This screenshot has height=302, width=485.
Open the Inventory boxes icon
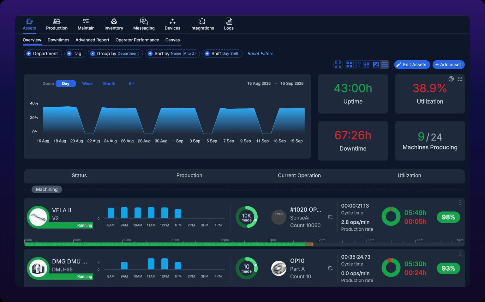click(114, 21)
